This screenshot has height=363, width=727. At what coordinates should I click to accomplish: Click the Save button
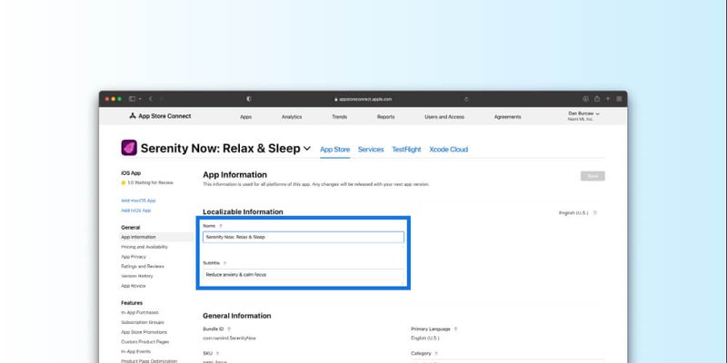tap(593, 176)
